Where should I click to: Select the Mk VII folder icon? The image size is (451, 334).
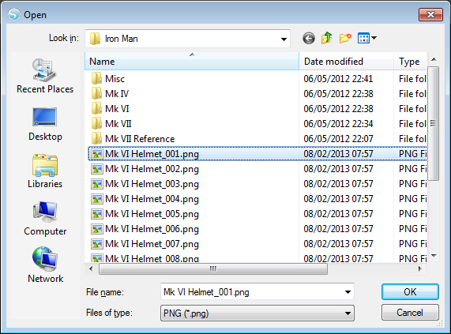[x=96, y=124]
